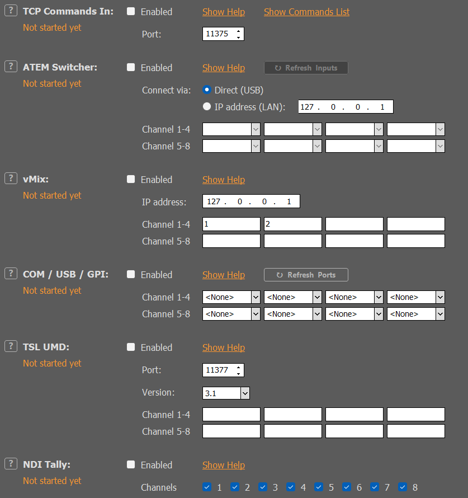Image resolution: width=468 pixels, height=498 pixels.
Task: Enable the TSL UMD checkbox
Action: [131, 347]
